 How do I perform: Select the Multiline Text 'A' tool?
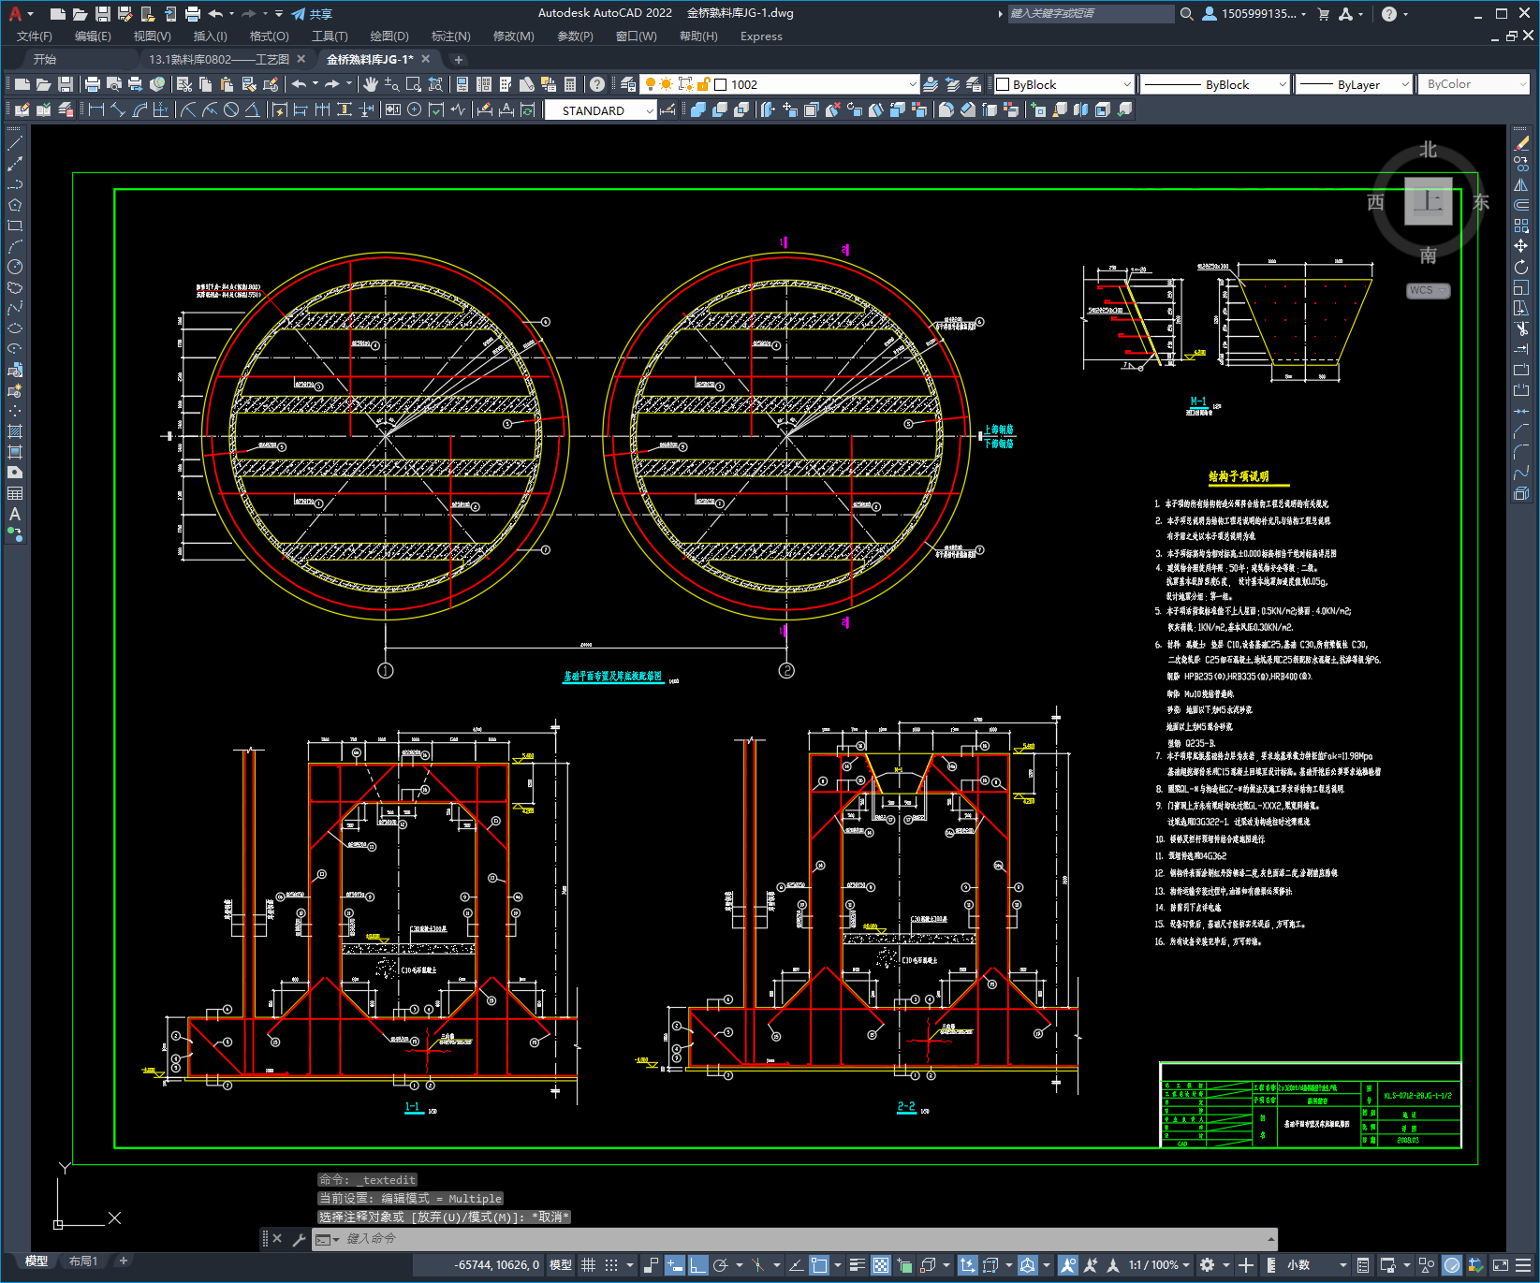pos(15,514)
